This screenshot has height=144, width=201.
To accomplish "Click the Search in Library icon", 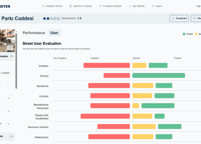I will (x=70, y=6).
